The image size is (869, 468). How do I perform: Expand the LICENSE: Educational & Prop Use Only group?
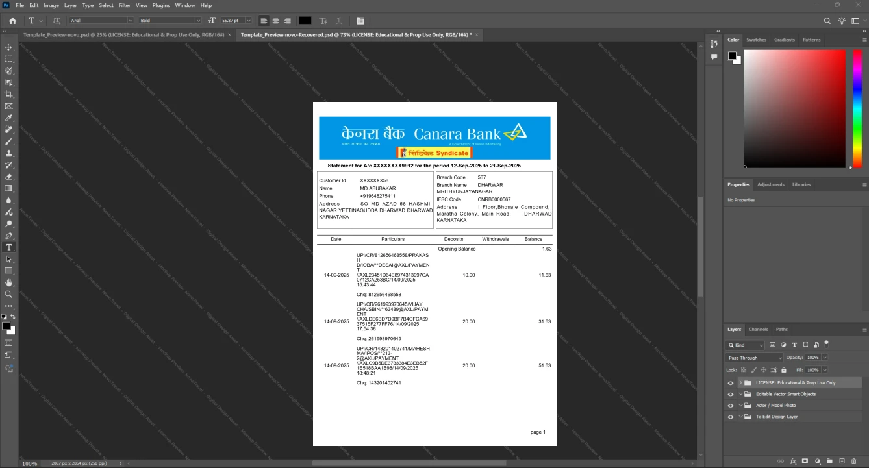(x=740, y=383)
